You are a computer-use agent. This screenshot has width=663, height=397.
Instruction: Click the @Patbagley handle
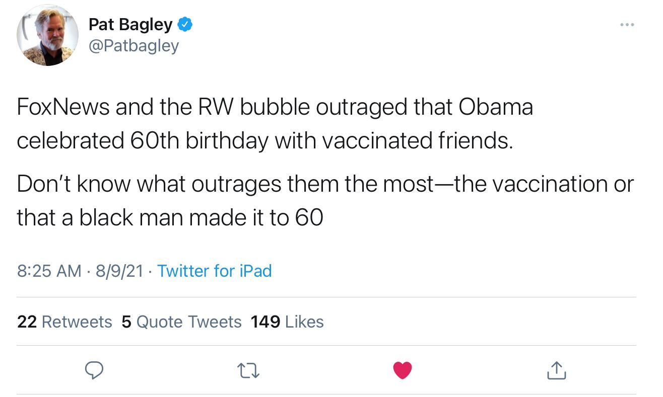click(x=134, y=46)
